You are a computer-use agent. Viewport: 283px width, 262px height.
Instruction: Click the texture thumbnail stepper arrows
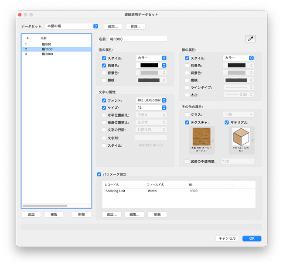pos(213,141)
